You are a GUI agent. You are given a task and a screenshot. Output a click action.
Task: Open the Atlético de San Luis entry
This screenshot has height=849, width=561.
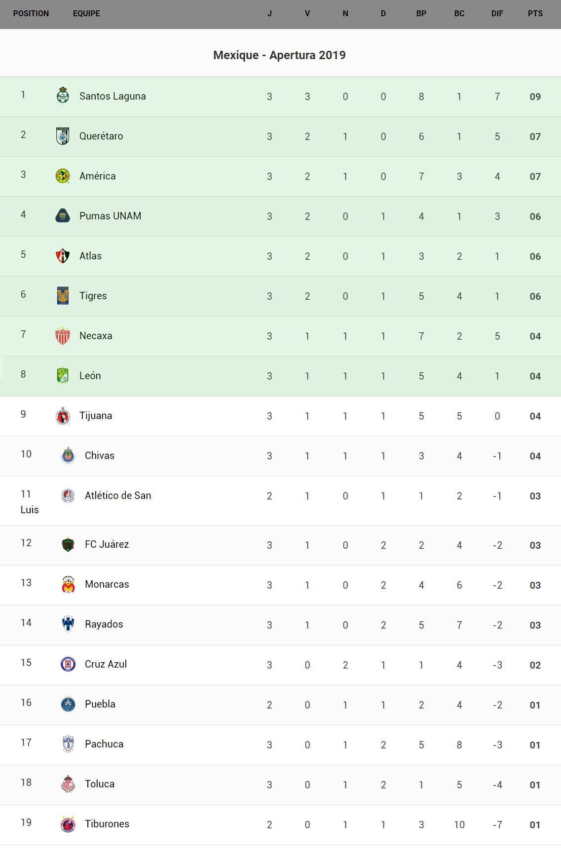pos(118,495)
